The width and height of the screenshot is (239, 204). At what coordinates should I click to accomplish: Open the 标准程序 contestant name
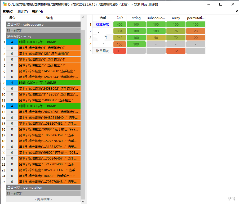click(x=103, y=25)
